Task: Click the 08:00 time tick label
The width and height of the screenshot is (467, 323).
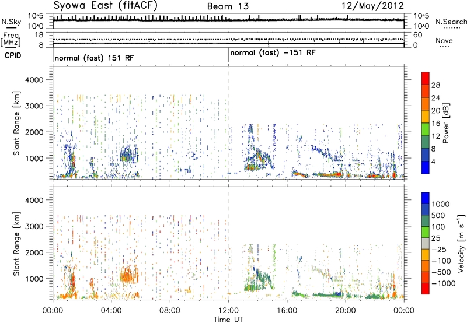Action: pos(170,310)
